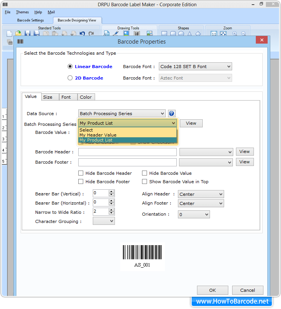Open the File menu
The width and height of the screenshot is (281, 309).
[x=8, y=12]
